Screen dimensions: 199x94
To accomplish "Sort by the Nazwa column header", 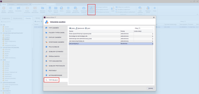I will click(95, 31).
